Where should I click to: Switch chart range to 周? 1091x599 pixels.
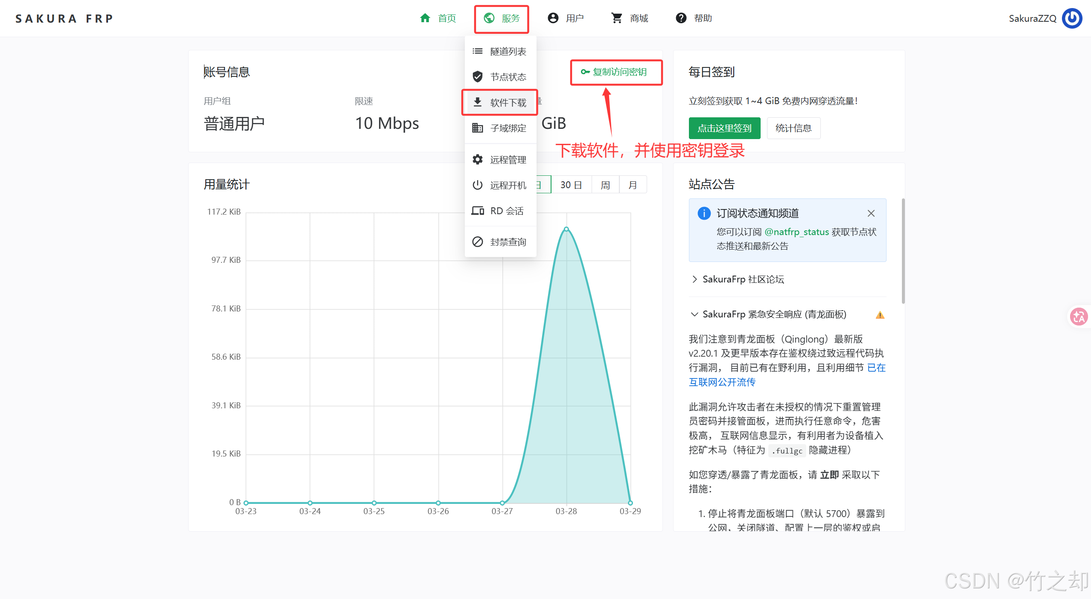pyautogui.click(x=605, y=185)
